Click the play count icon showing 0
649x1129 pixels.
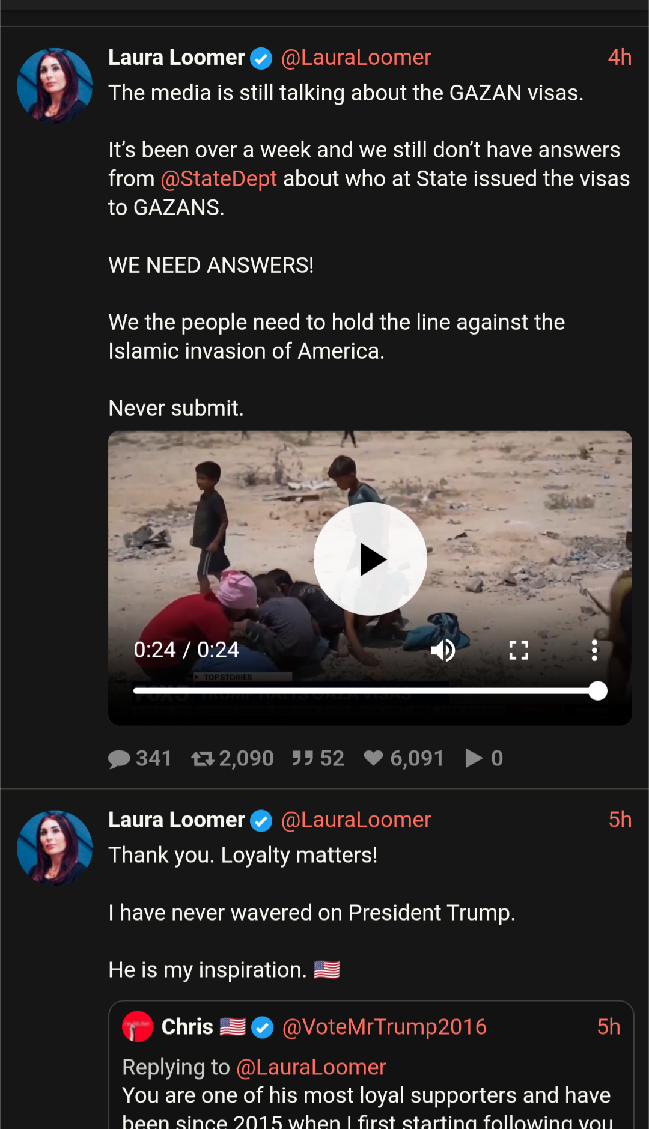pyautogui.click(x=474, y=758)
